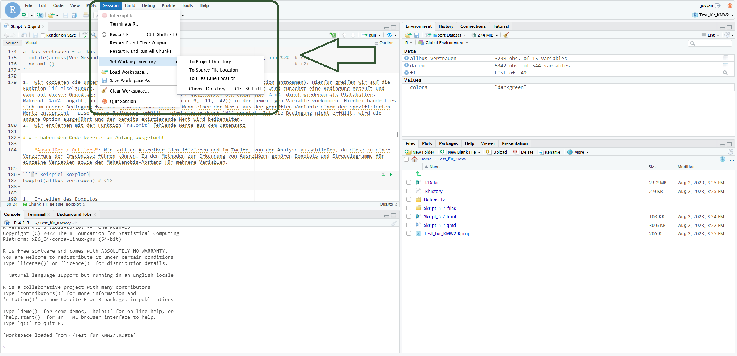The height and width of the screenshot is (356, 737).
Task: Click the Upload button in Files pane
Action: tap(496, 152)
